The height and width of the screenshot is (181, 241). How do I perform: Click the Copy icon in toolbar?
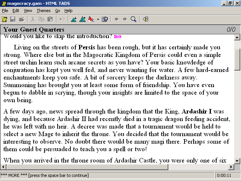click(x=41, y=19)
